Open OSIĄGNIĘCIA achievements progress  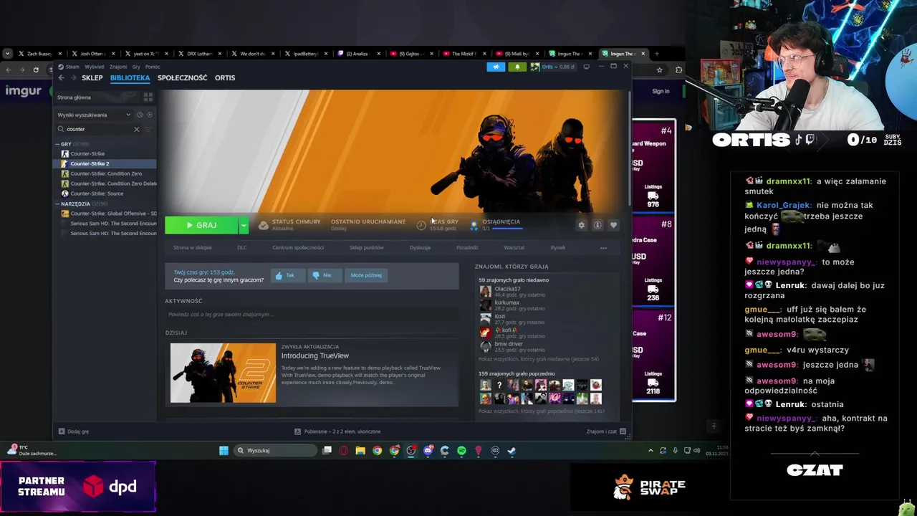click(x=496, y=225)
